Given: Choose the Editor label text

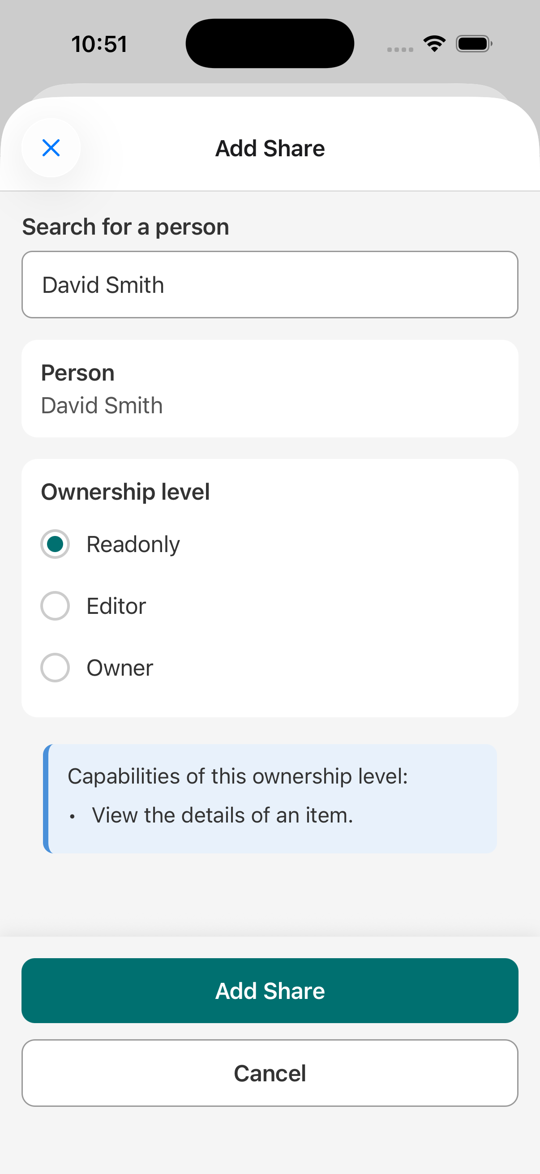Looking at the screenshot, I should click(116, 606).
